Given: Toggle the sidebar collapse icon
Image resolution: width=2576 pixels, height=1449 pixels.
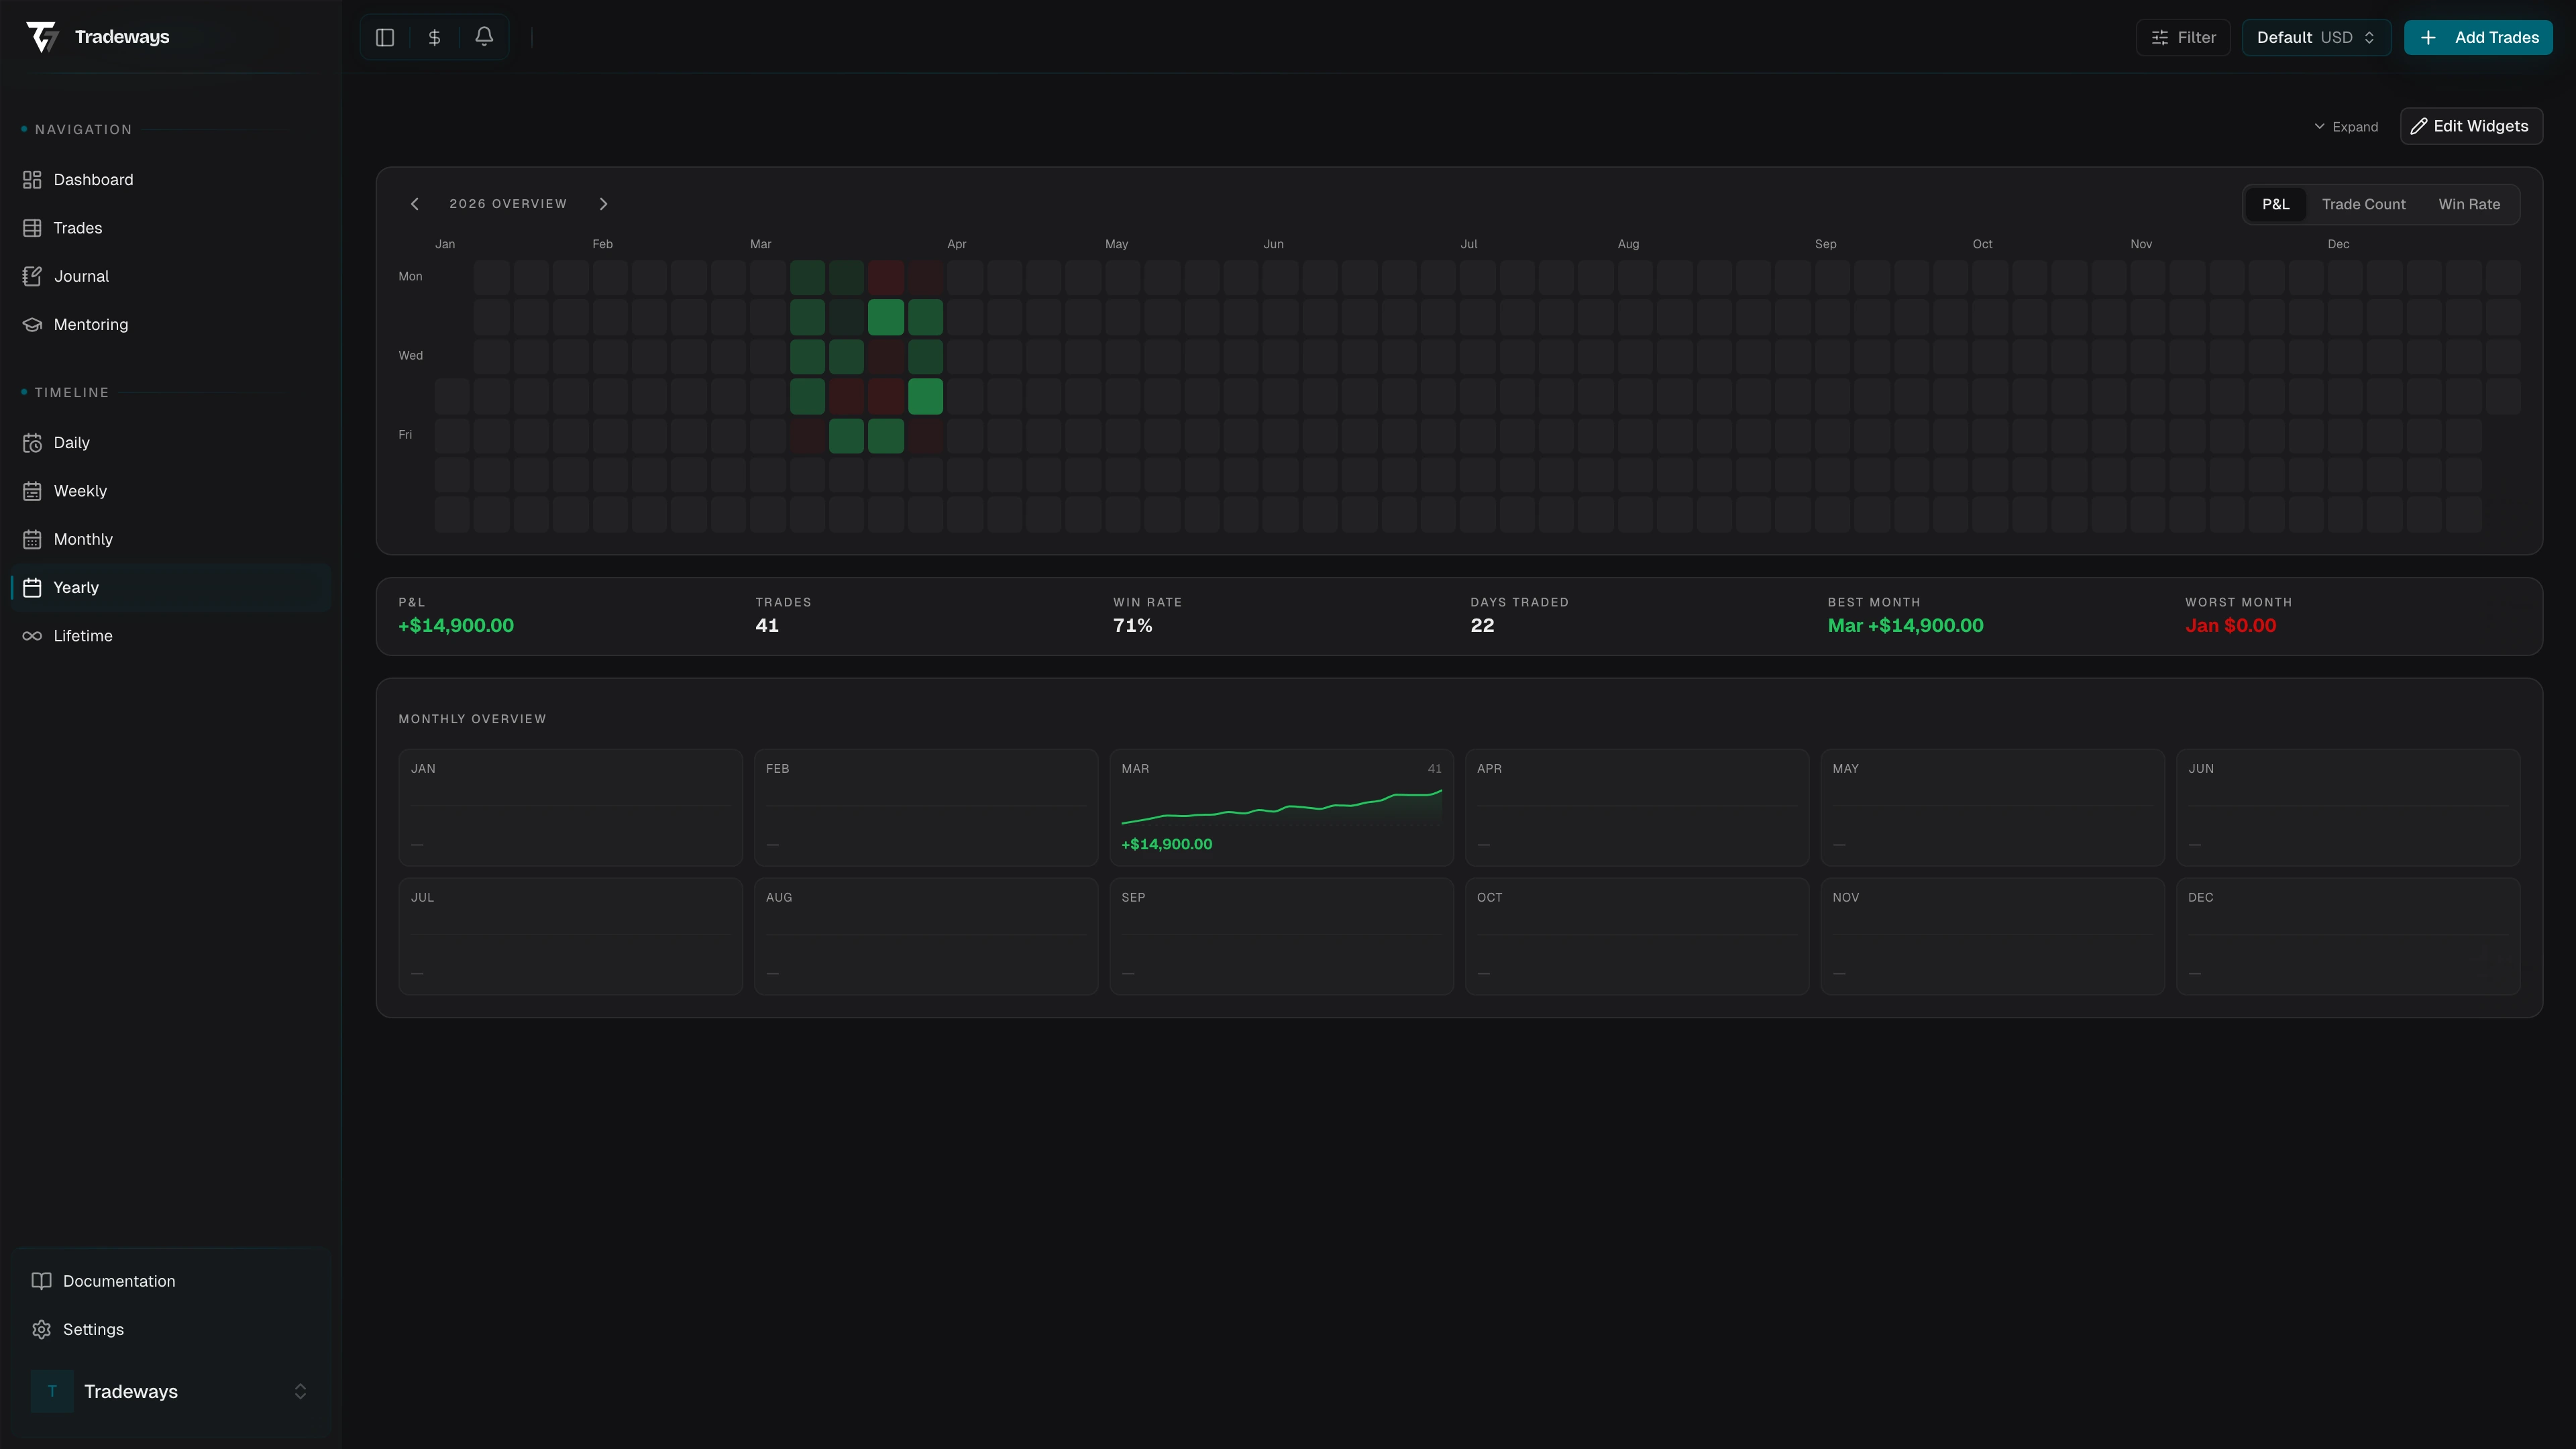Looking at the screenshot, I should (x=385, y=36).
